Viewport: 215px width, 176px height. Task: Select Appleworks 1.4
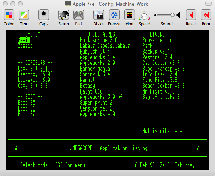pos(98,57)
